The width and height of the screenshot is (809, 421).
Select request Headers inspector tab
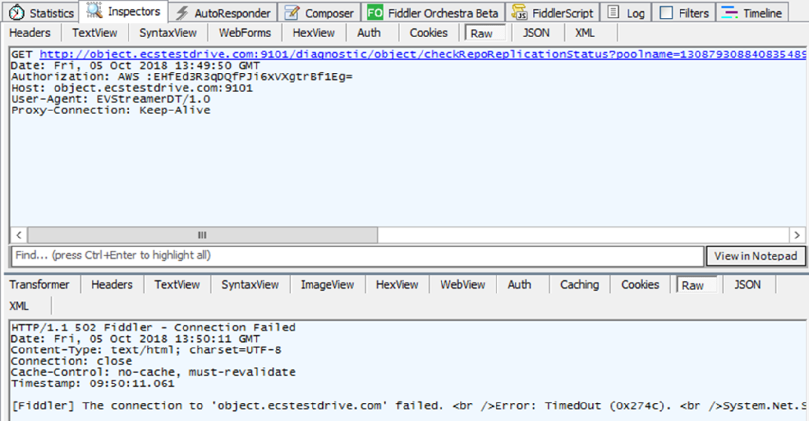click(30, 33)
